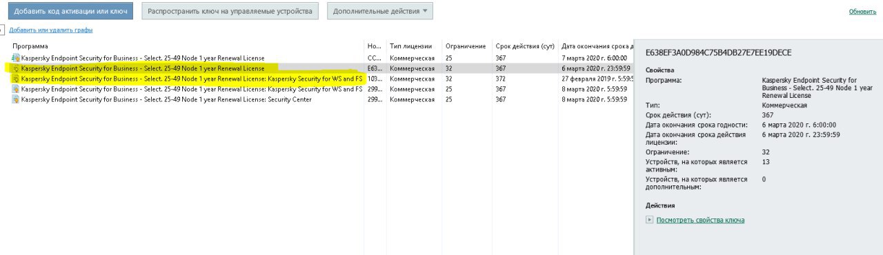Click the 'Действия' heading in details panel
The height and width of the screenshot is (255, 883).
pos(660,205)
